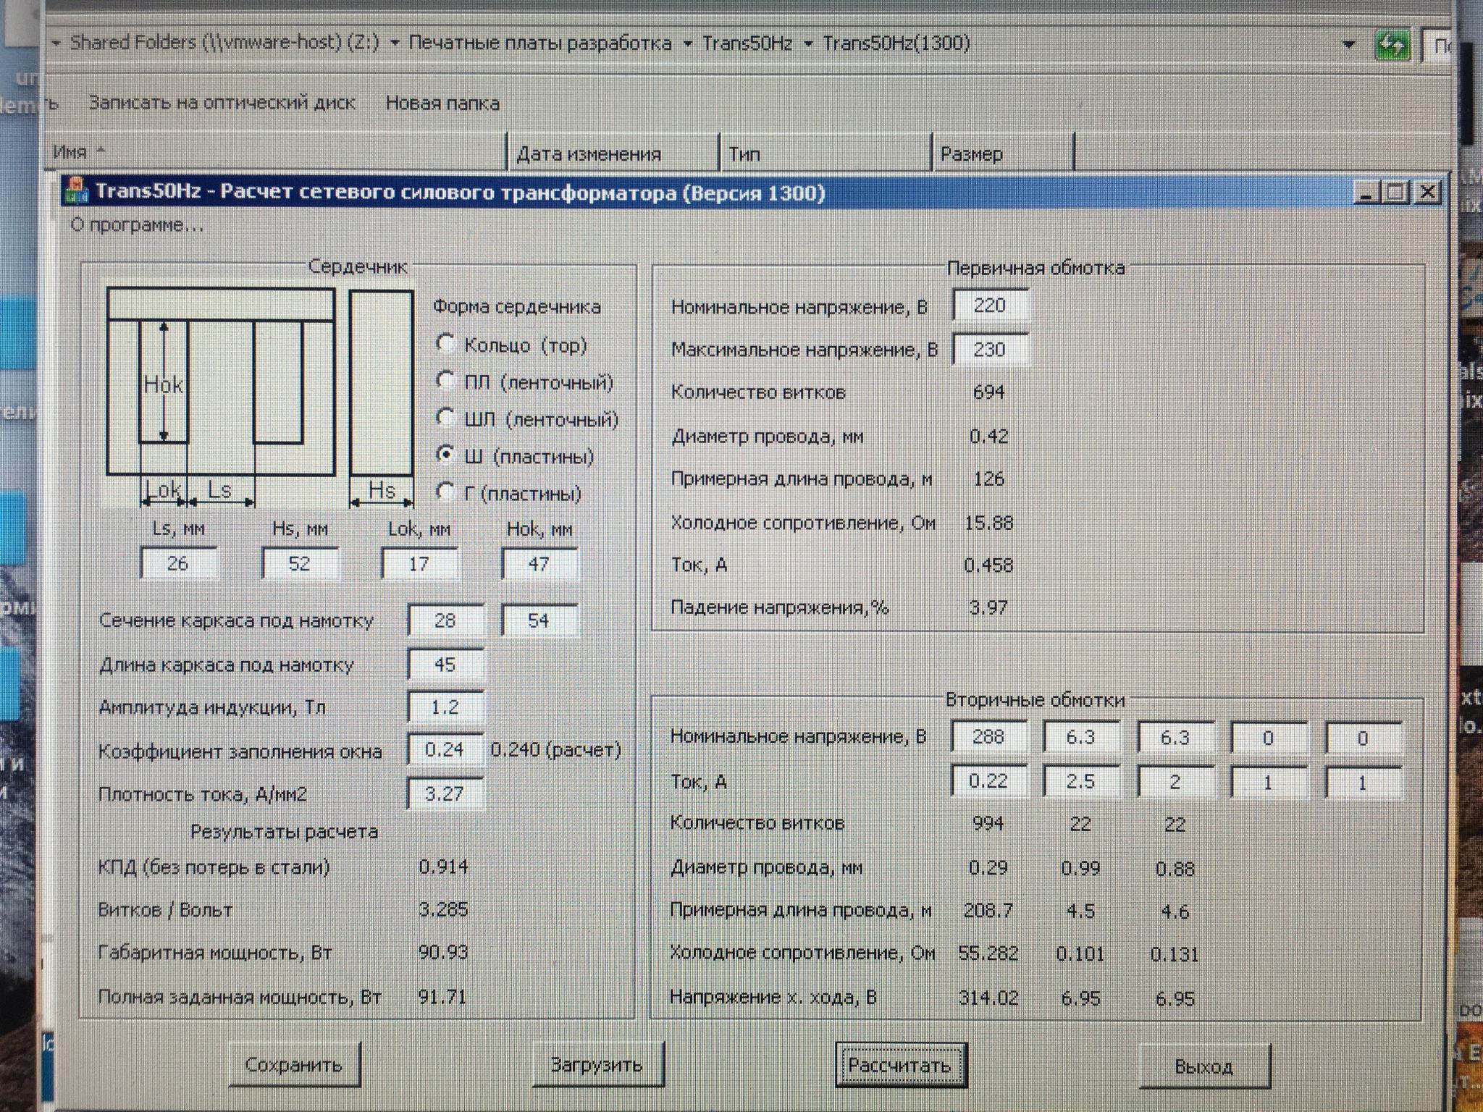Select the Ш (пластины) core shape
1483x1112 pixels.
tap(446, 455)
